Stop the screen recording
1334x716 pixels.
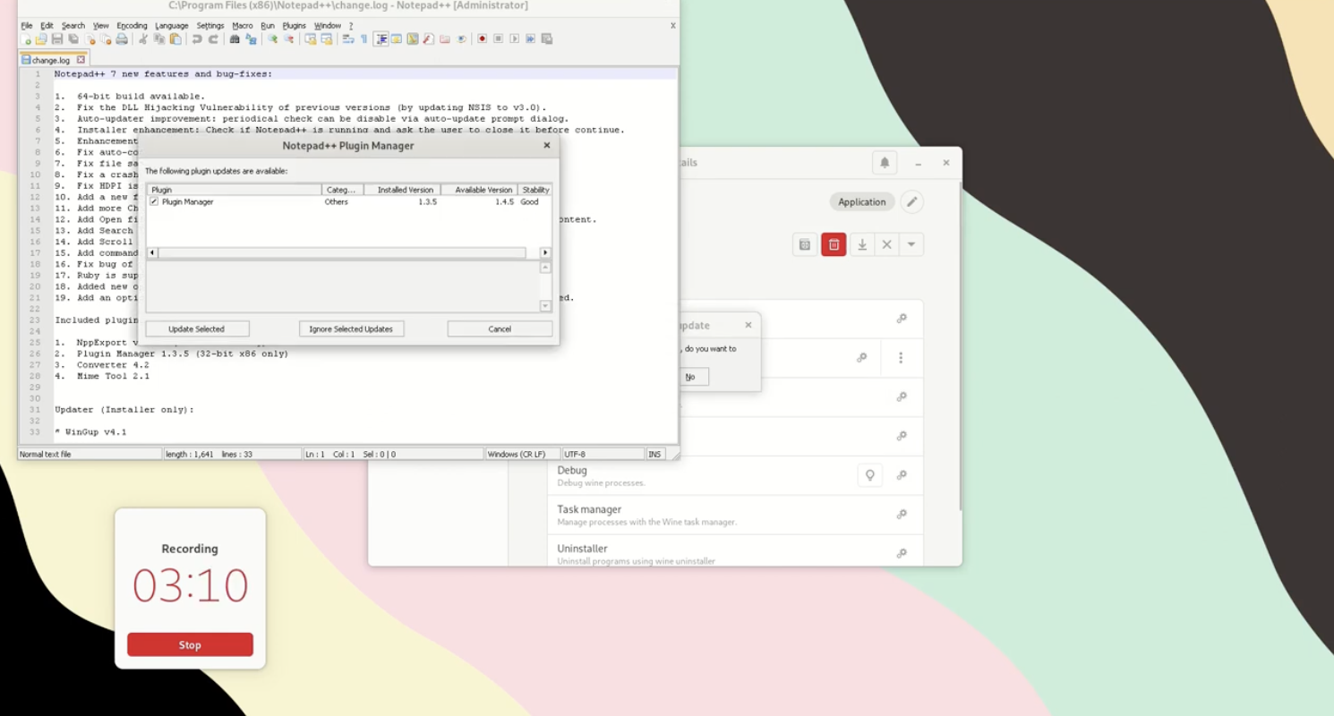tap(190, 644)
